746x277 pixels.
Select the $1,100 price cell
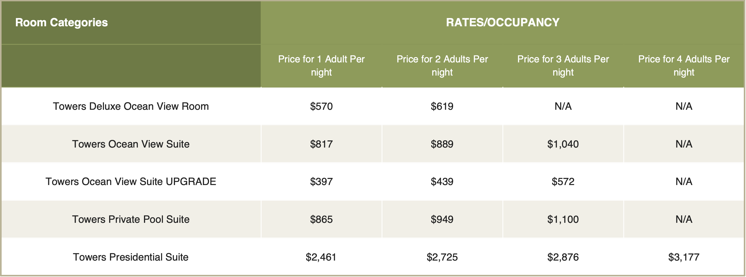click(563, 220)
